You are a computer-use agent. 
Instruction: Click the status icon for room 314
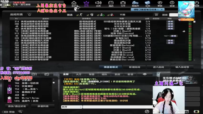pyautogui.click(x=190, y=22)
